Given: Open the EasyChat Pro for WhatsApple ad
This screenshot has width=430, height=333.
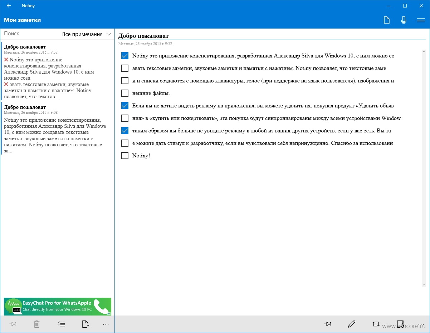Looking at the screenshot, I should (x=58, y=306).
